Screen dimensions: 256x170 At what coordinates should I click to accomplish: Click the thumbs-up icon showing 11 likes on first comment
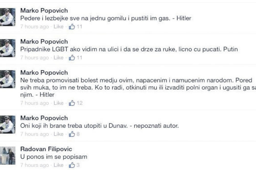(x=71, y=26)
